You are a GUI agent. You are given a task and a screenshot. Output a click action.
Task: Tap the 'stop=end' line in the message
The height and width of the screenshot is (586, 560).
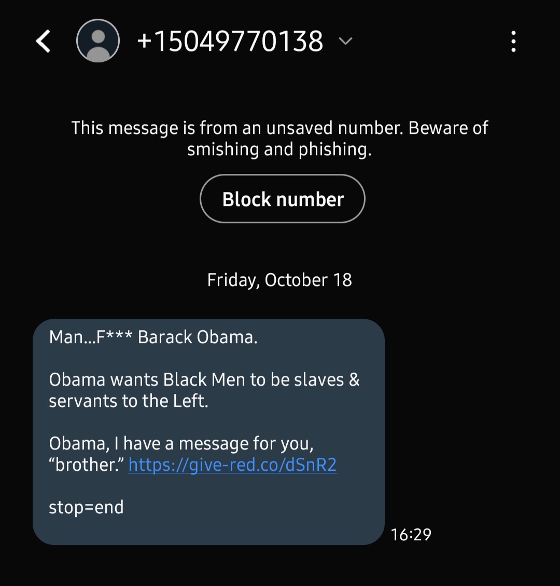click(86, 508)
